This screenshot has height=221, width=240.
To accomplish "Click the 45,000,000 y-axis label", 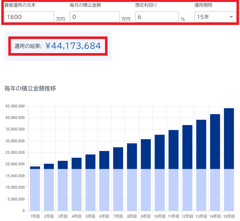I will (x=15, y=107).
